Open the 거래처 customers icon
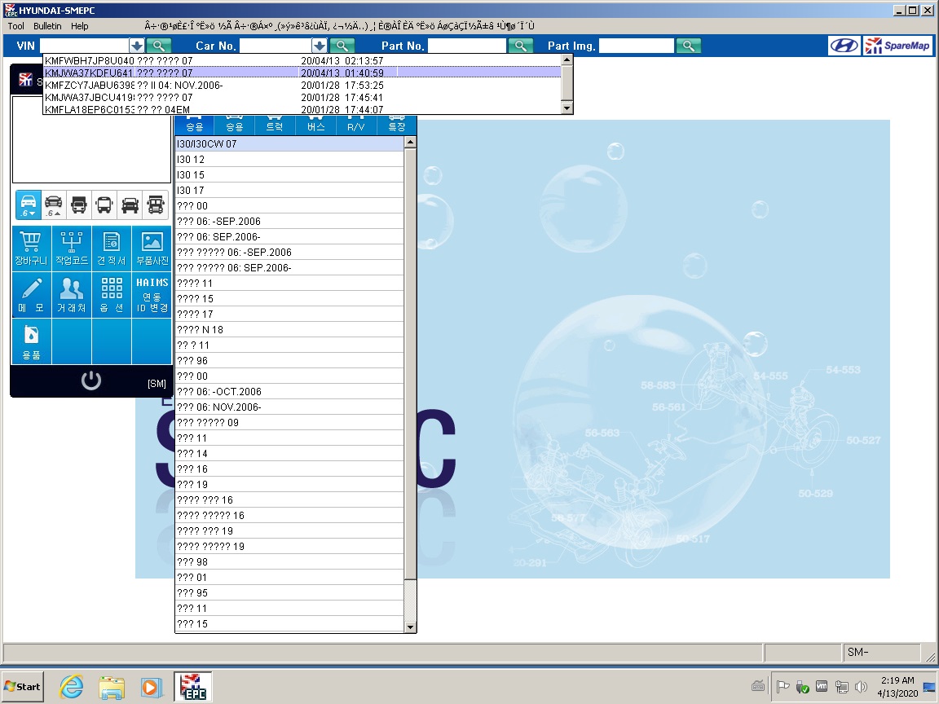 [71, 295]
